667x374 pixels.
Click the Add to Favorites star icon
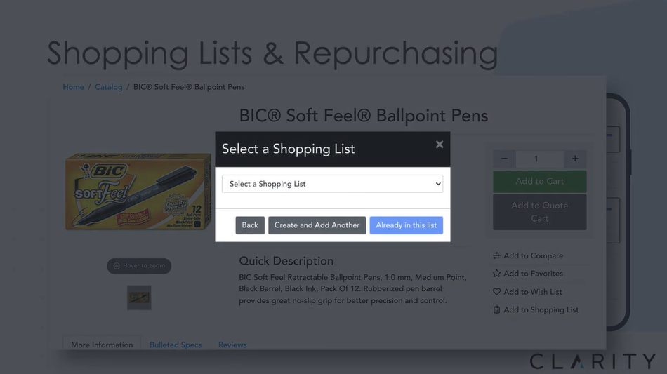496,274
